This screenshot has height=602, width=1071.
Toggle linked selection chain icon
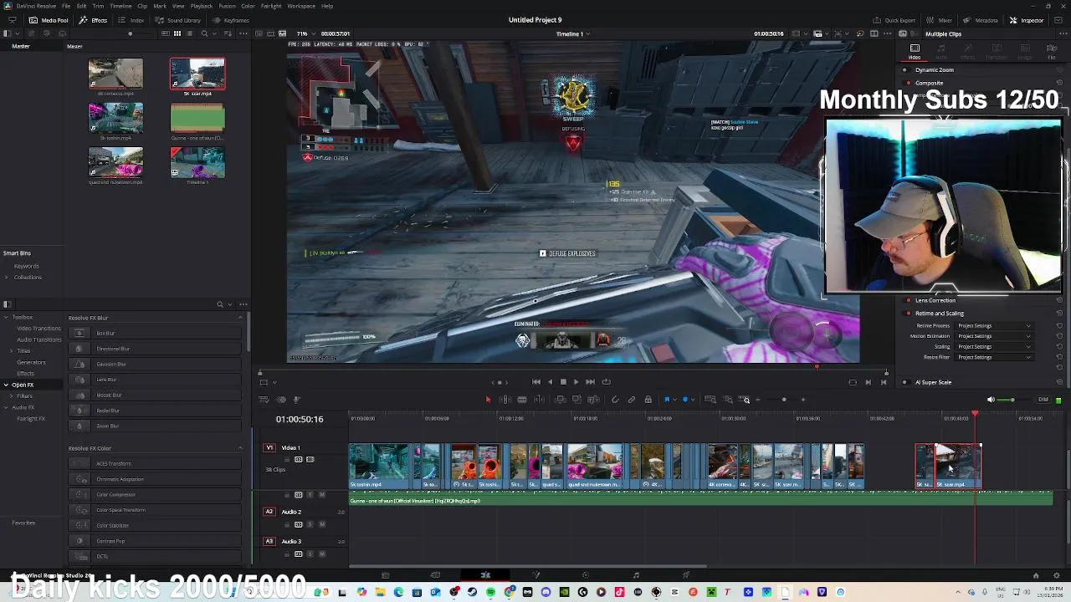coord(632,400)
